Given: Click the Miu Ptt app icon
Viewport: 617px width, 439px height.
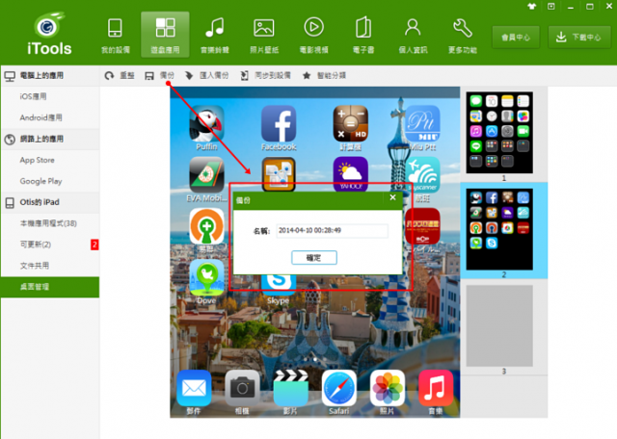Looking at the screenshot, I should [x=422, y=124].
